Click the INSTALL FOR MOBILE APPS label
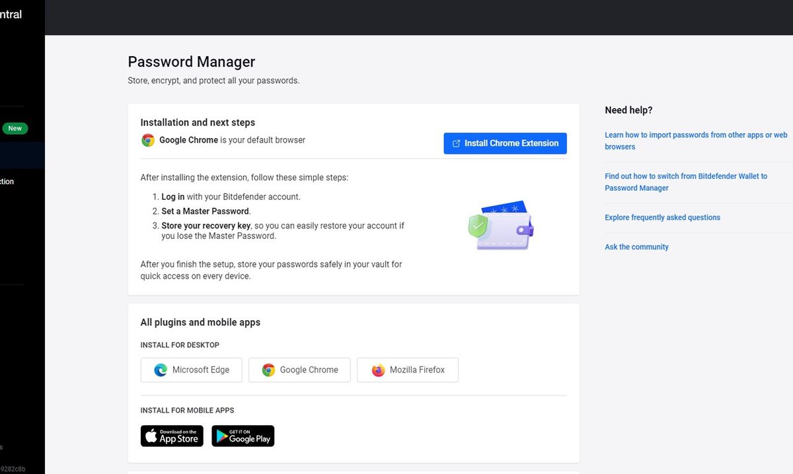The height and width of the screenshot is (474, 793). click(187, 411)
